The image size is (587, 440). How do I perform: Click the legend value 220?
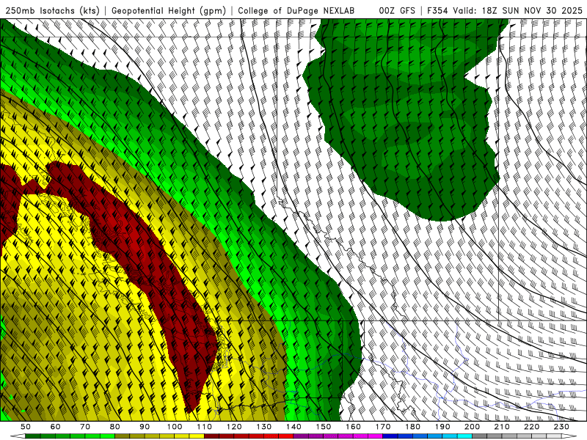click(531, 427)
